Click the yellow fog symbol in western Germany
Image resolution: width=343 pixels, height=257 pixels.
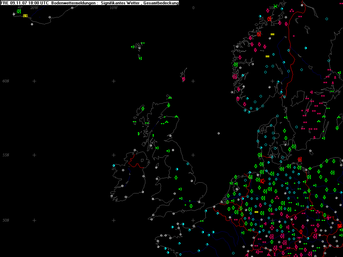pyautogui.click(x=256, y=212)
